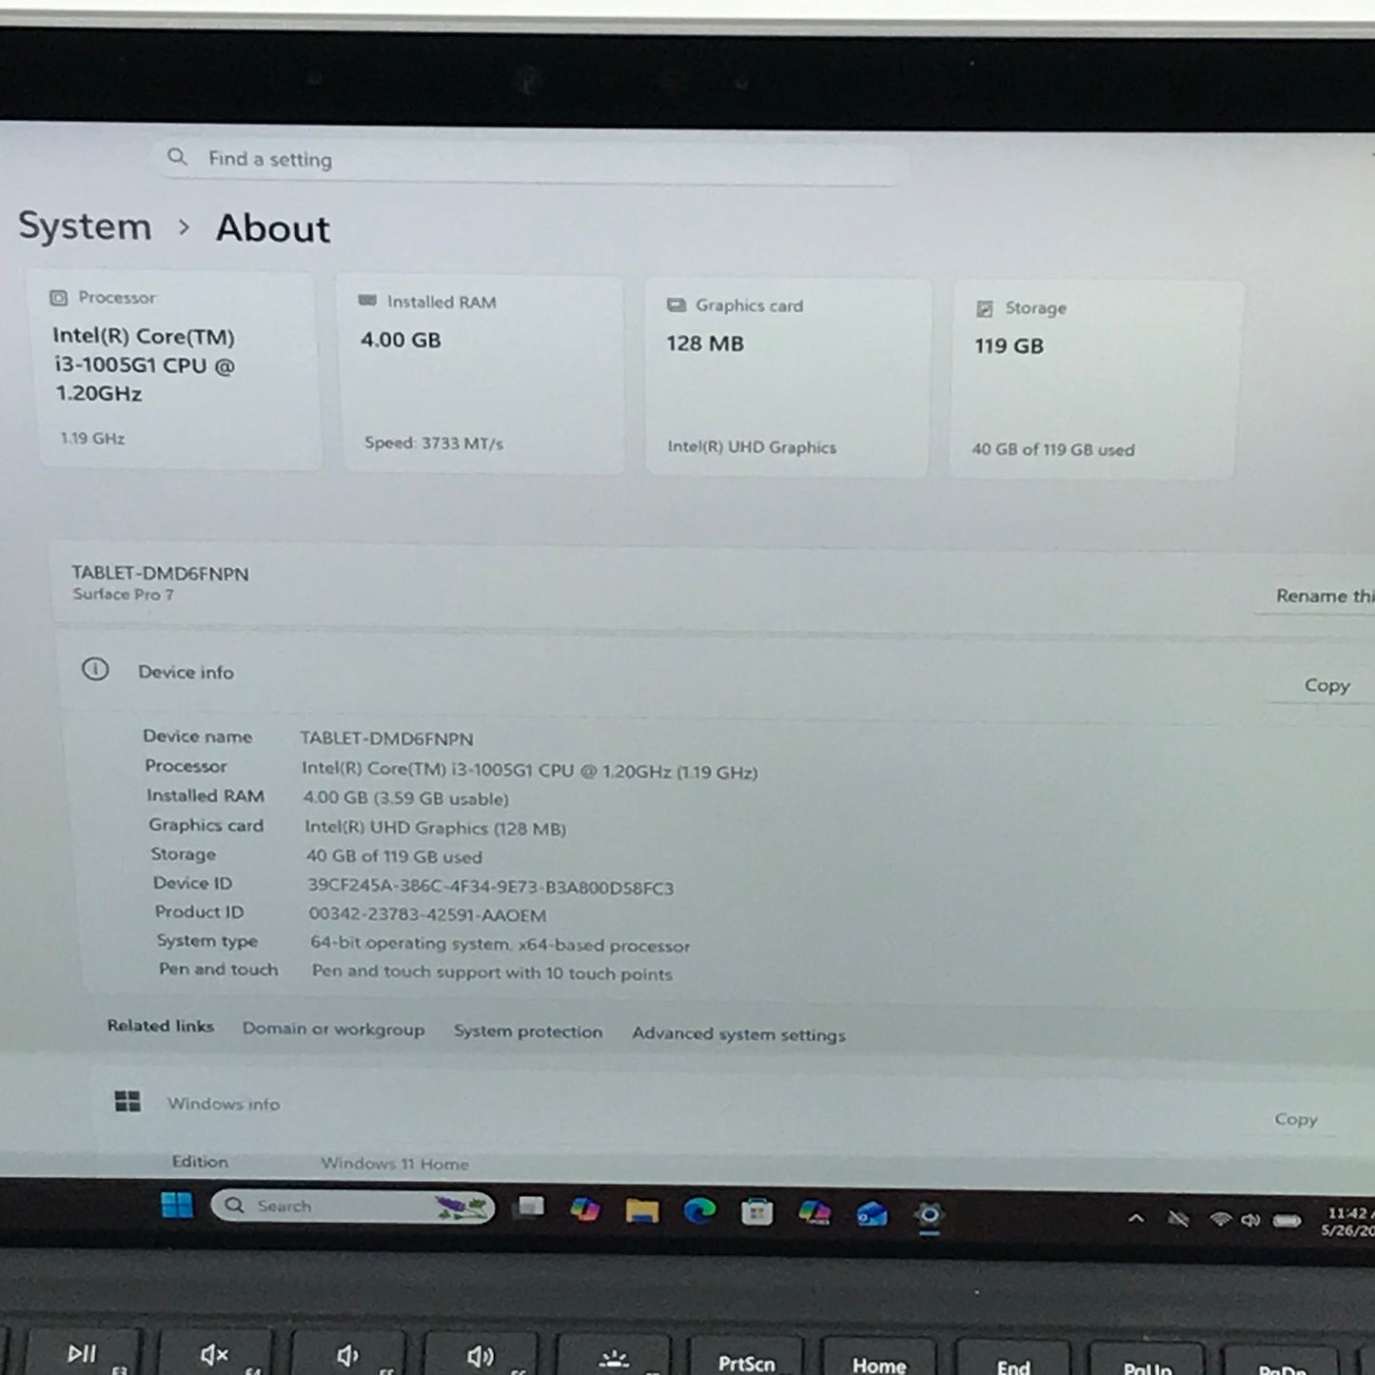Click the battery status icon
1375x1375 pixels.
coord(1287,1221)
